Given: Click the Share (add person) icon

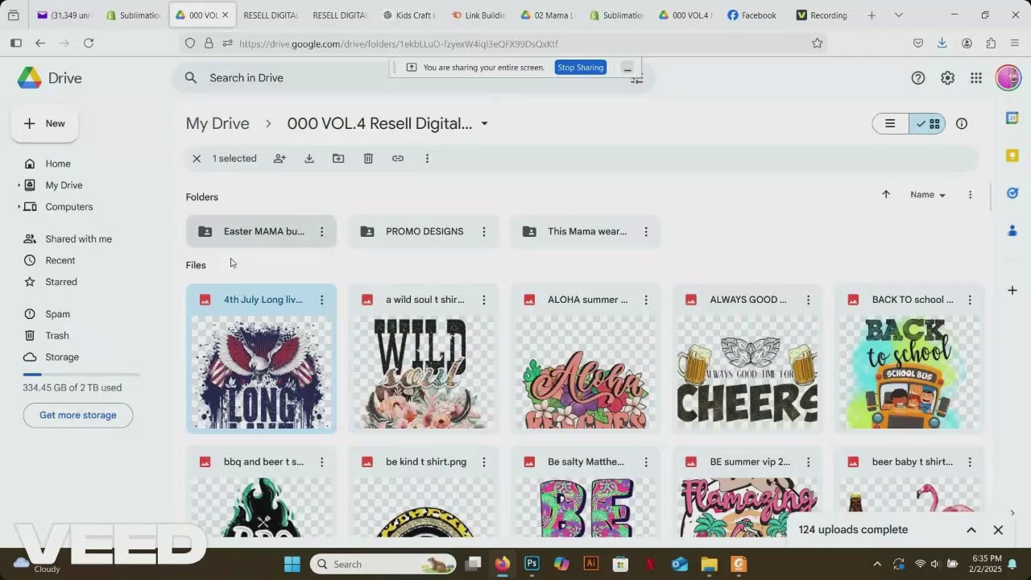Looking at the screenshot, I should (279, 159).
